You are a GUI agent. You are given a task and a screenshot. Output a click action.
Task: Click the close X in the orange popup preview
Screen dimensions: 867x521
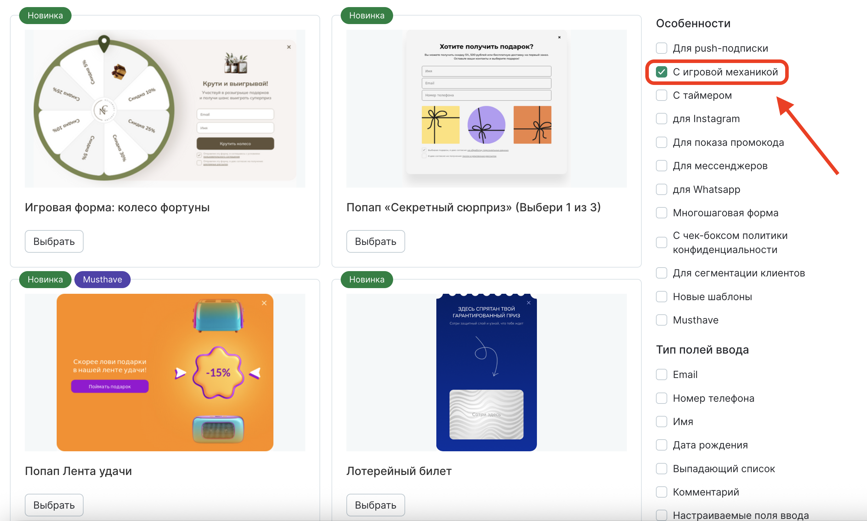(264, 303)
